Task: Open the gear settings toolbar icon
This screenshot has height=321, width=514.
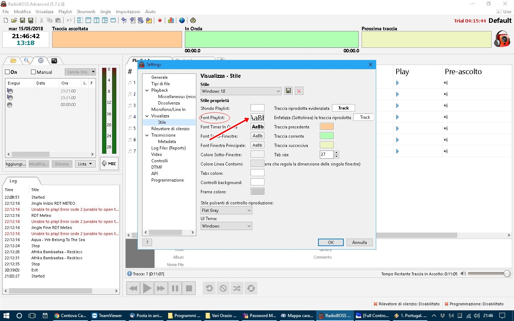Action: 193,20
